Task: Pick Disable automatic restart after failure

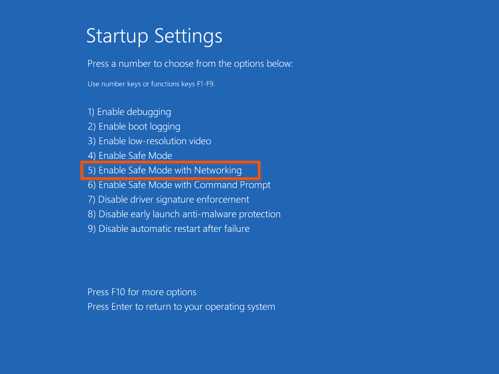Action: (x=168, y=229)
